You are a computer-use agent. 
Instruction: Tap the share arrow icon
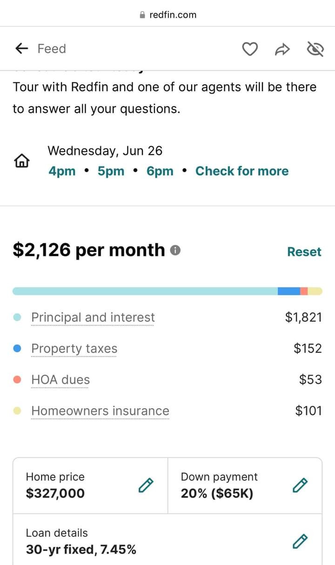click(x=282, y=49)
